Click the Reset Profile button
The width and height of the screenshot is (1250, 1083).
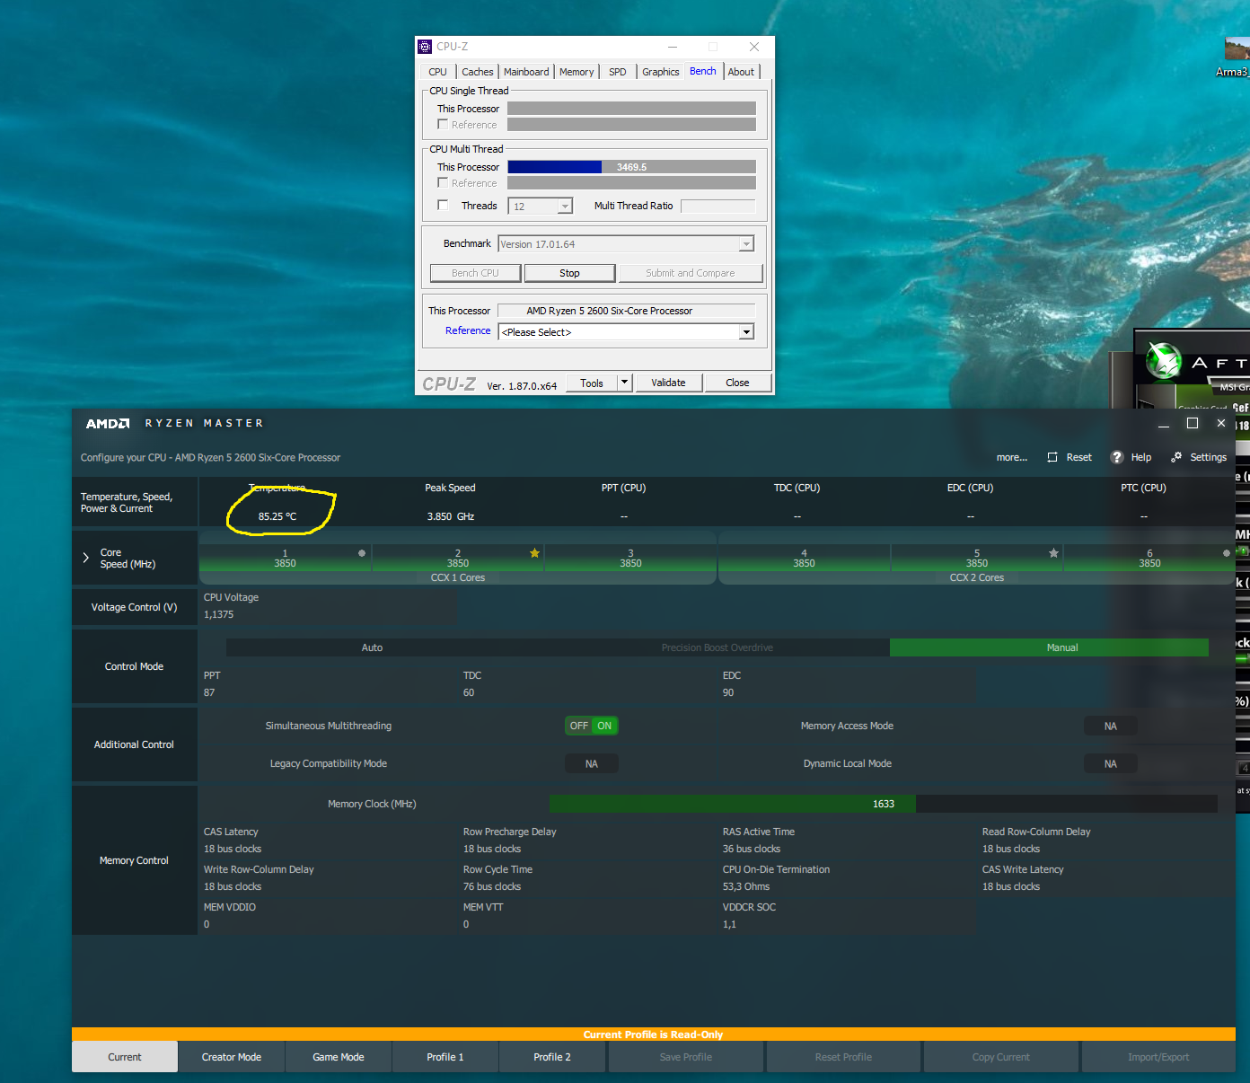(x=843, y=1057)
